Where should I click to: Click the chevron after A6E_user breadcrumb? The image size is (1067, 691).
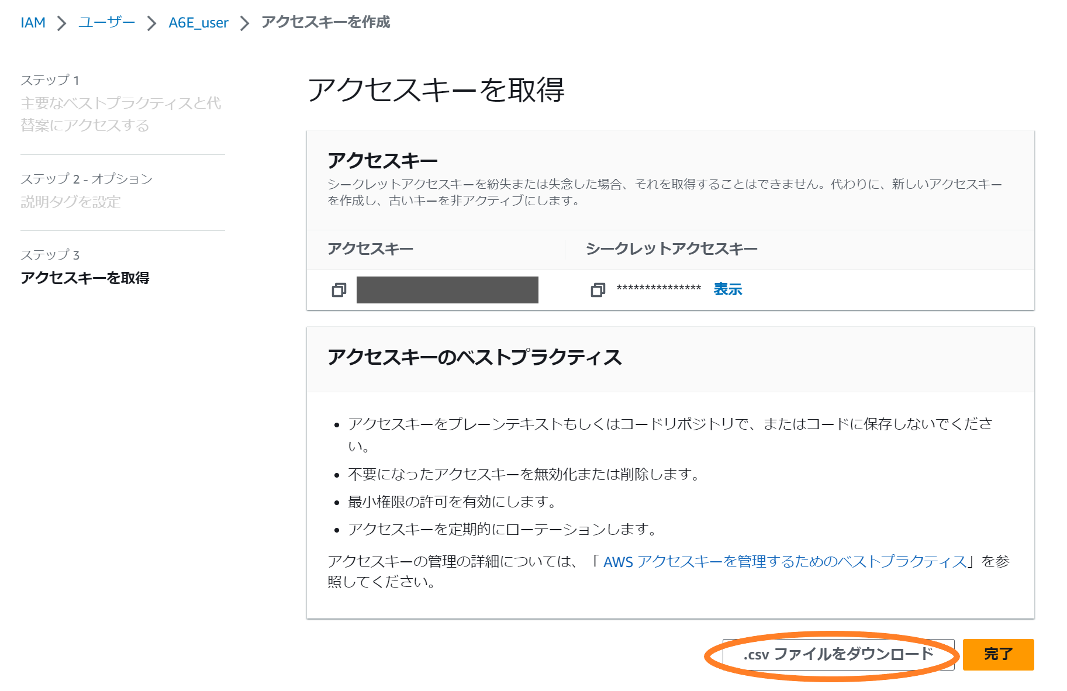click(x=244, y=23)
